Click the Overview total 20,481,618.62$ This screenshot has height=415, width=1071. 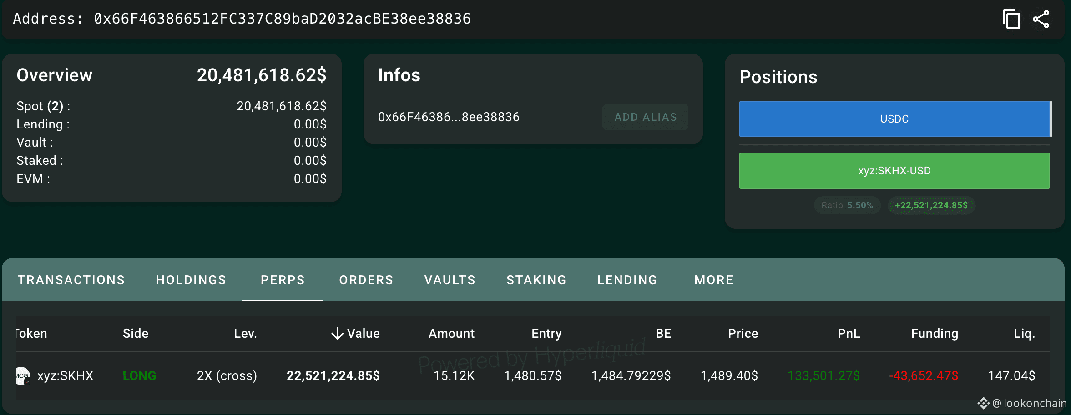(x=262, y=75)
